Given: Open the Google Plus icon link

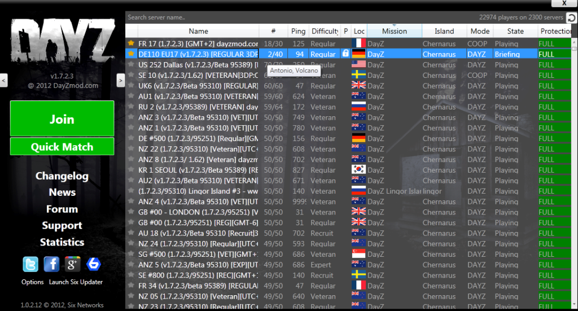Looking at the screenshot, I should pyautogui.click(x=73, y=264).
